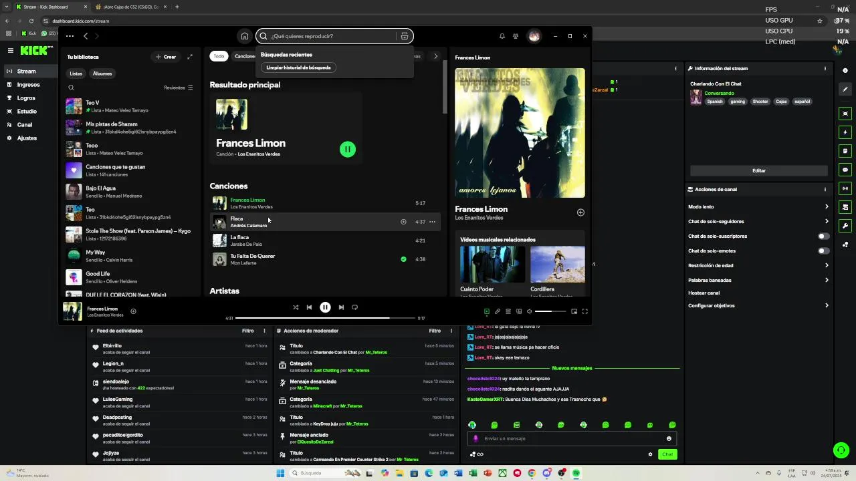The height and width of the screenshot is (481, 856).
Task: Send message with green Chat button
Action: pyautogui.click(x=667, y=454)
